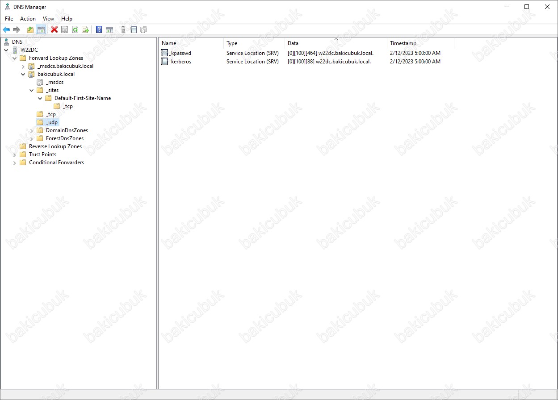Click the _kpasswd record icon
The height and width of the screenshot is (400, 558).
coord(164,53)
